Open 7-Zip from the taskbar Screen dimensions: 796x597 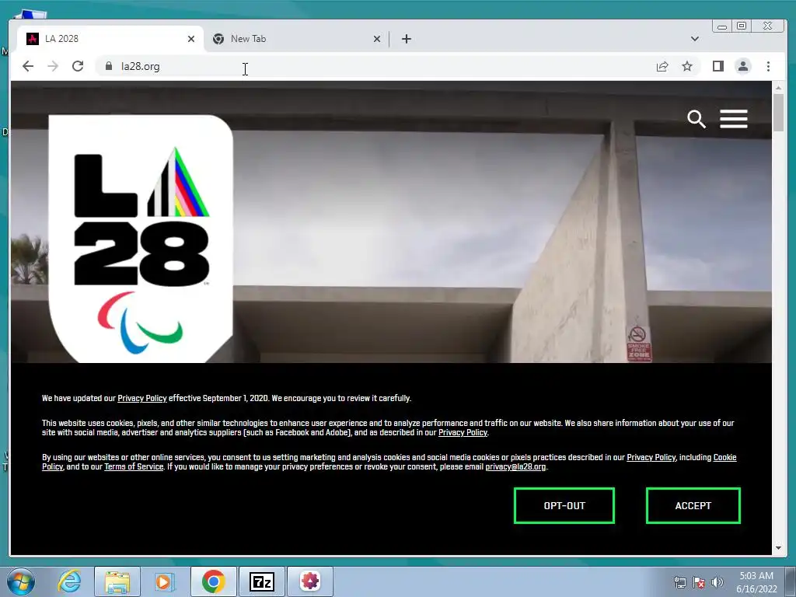(261, 581)
